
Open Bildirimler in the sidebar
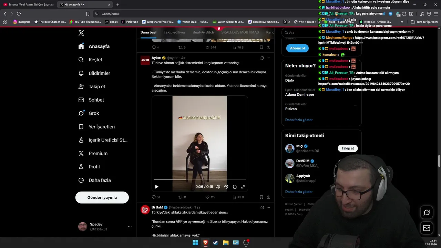pos(94,73)
